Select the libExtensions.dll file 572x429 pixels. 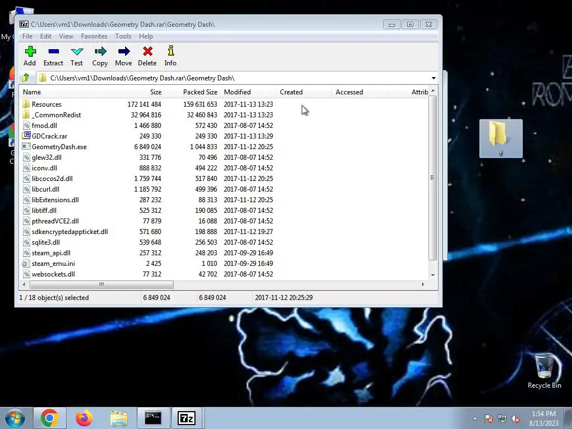(x=55, y=199)
